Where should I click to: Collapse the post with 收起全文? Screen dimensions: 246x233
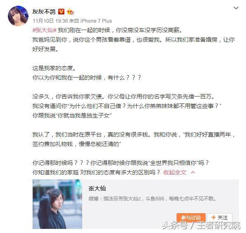coord(175,172)
